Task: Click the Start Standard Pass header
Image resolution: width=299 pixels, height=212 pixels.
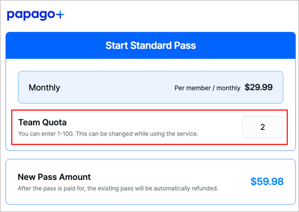Action: [x=150, y=45]
